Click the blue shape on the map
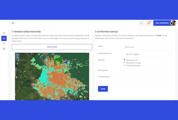178x120 pixels. click(65, 62)
